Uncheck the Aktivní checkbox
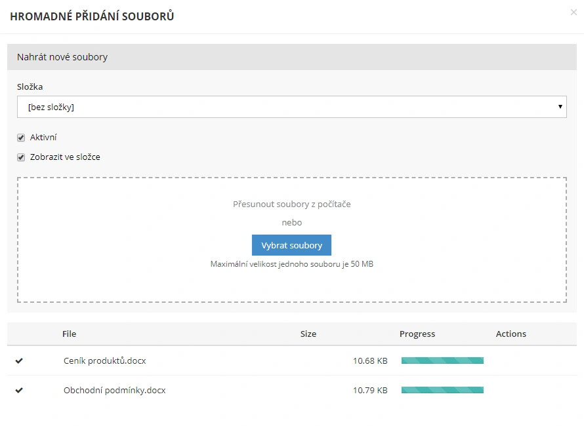This screenshot has width=584, height=426. point(21,138)
